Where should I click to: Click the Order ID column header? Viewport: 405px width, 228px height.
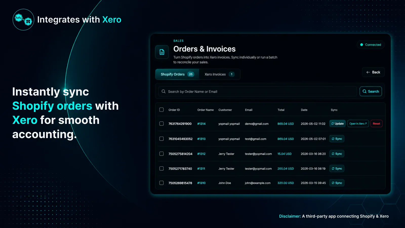point(174,110)
